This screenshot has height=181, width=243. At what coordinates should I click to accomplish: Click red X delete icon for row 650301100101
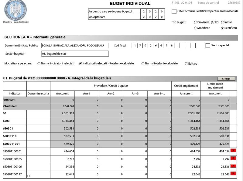click(233, 151)
